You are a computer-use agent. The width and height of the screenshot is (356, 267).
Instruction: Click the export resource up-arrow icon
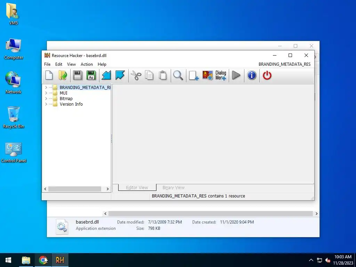120,75
